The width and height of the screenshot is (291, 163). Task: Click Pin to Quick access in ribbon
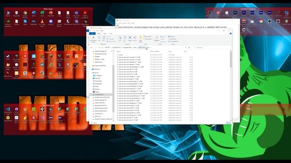click(x=93, y=39)
